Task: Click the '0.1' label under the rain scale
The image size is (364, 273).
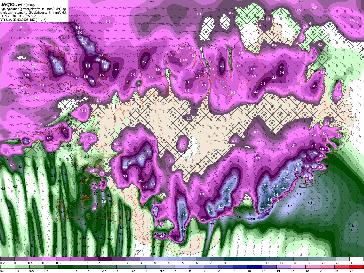Action: tap(2, 271)
